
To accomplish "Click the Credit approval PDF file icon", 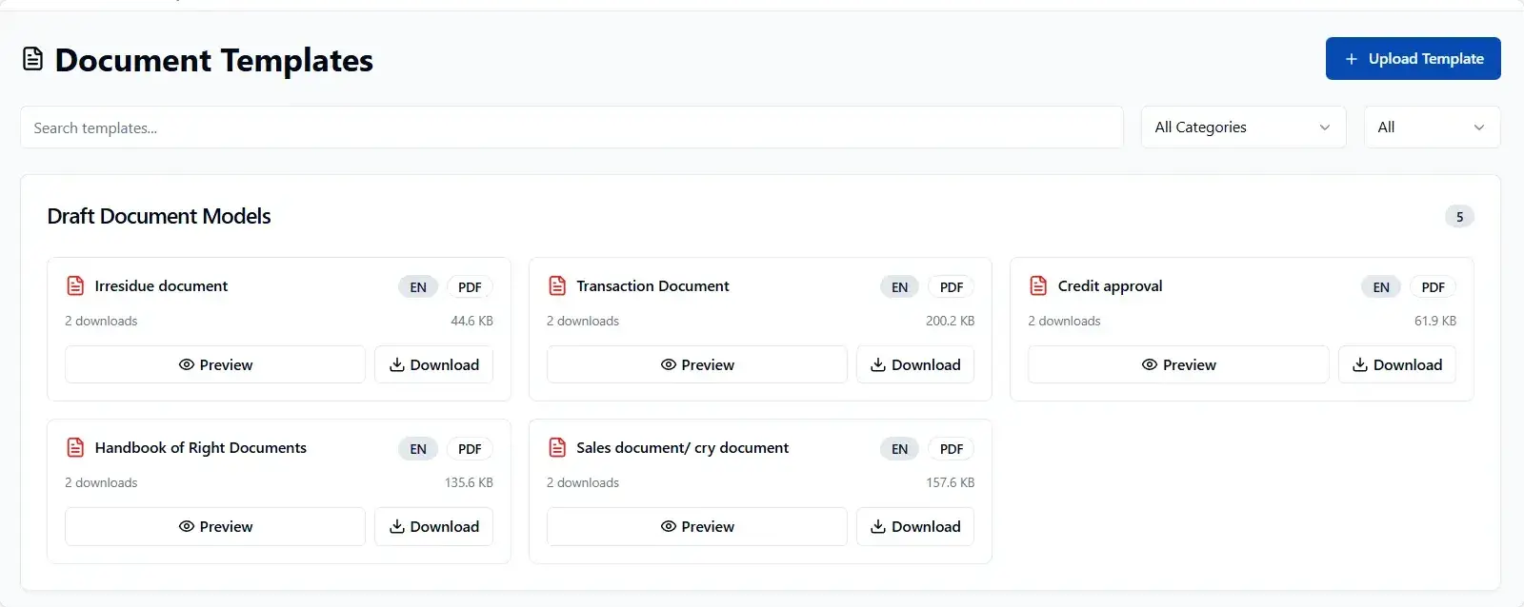I will (x=1039, y=286).
